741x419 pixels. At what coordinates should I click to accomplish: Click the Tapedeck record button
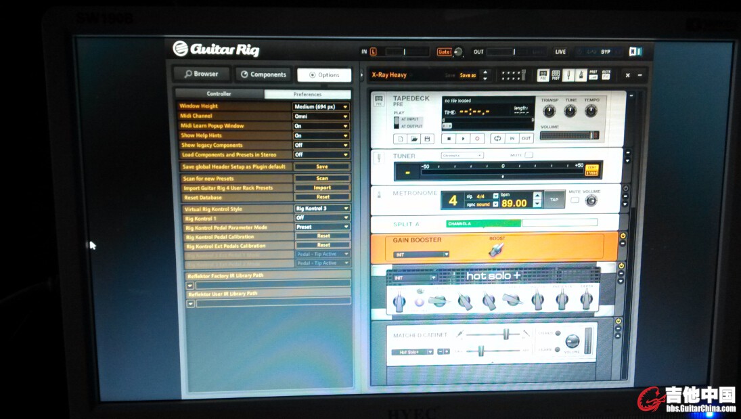coord(477,139)
